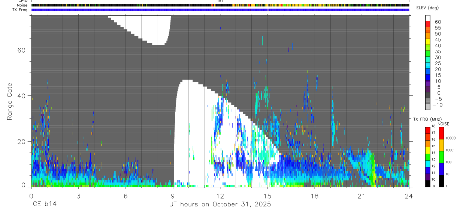Click the 60 label on the elevation color bar
460x212 pixels.
438,22
